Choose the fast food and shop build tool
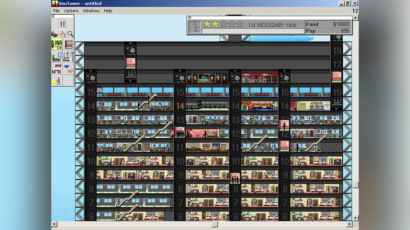The height and width of the screenshot is (230, 410). (x=68, y=68)
